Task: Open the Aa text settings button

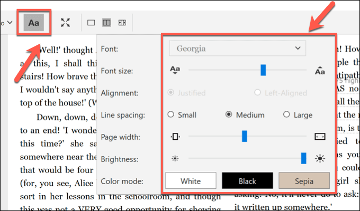Action: pyautogui.click(x=34, y=23)
